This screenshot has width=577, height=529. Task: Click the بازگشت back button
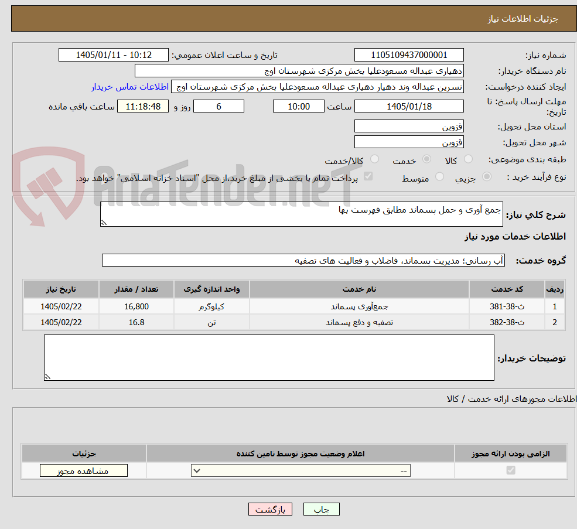coord(270,509)
